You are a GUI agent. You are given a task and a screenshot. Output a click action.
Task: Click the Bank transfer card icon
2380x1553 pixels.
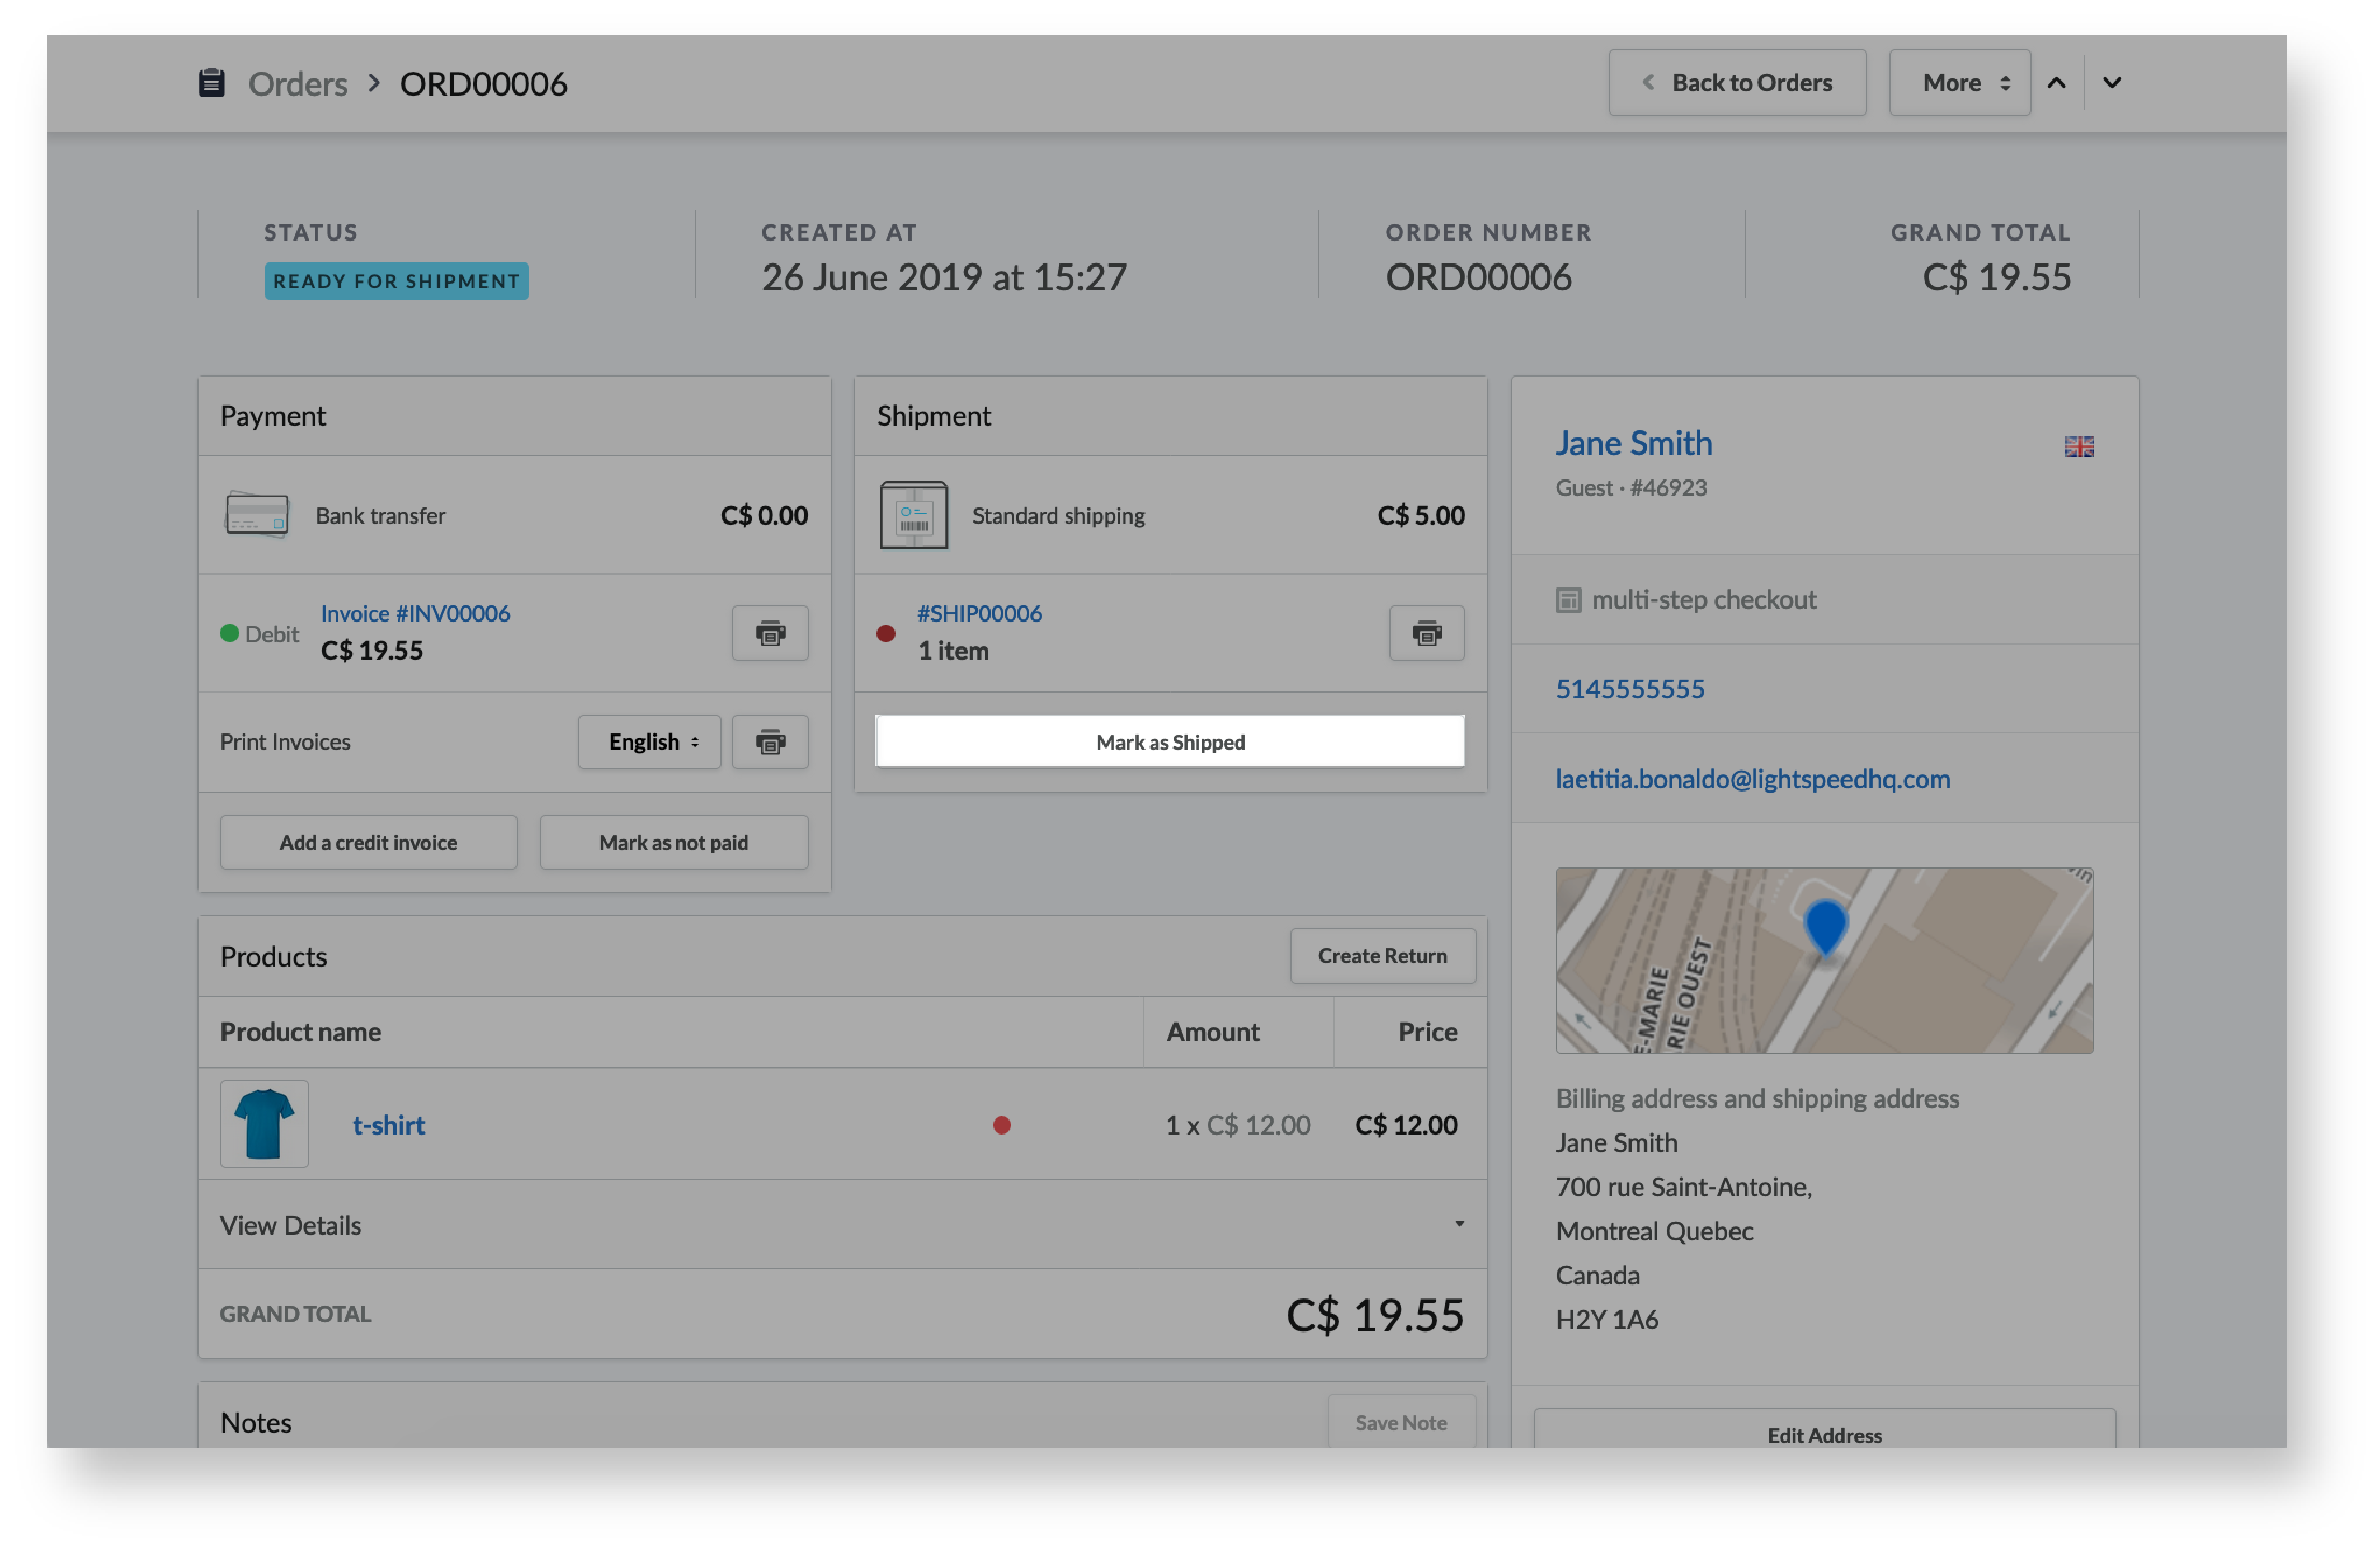point(257,515)
